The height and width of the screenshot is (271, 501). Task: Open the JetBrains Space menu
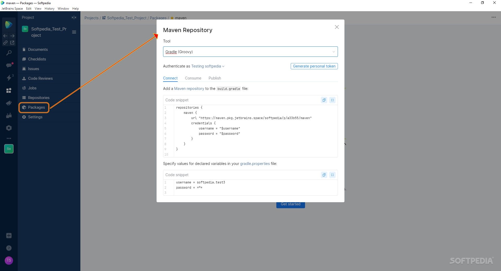point(12,9)
